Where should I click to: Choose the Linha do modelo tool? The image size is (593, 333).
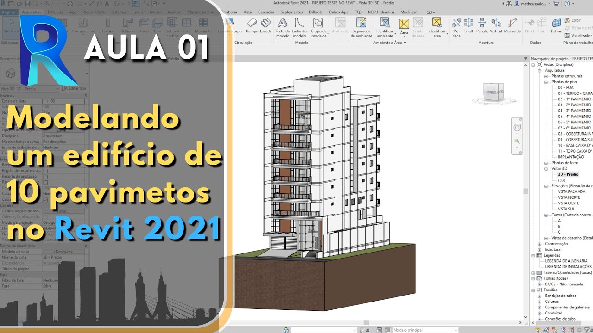[x=299, y=28]
